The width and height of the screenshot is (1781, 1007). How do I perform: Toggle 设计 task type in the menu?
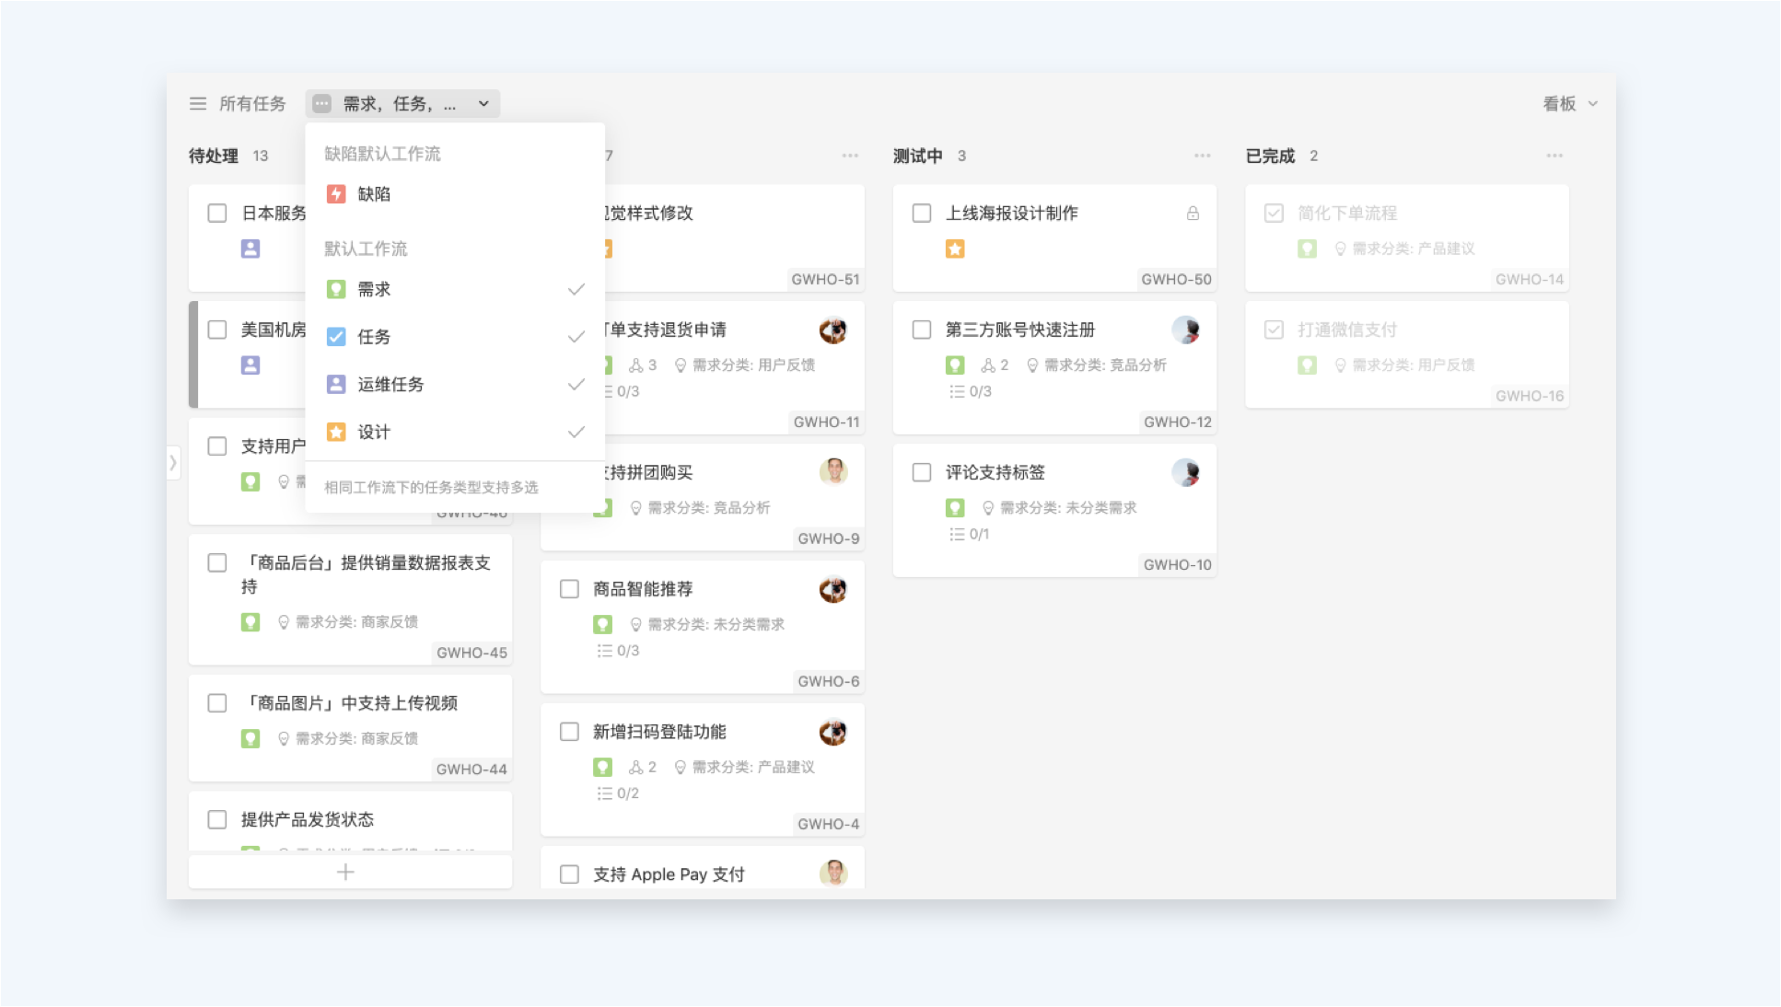pos(454,433)
